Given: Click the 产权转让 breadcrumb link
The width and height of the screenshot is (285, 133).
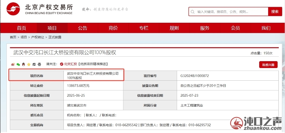Looking at the screenshot, I should pos(38,37).
